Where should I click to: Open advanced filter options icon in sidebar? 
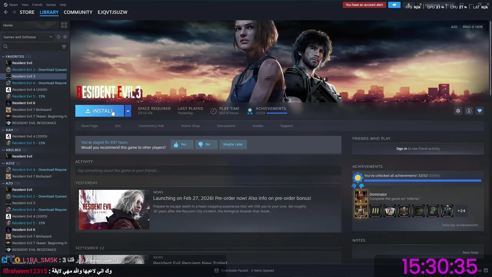pos(64,47)
